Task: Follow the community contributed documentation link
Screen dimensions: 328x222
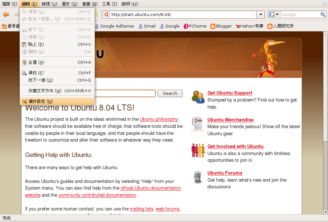Action: pyautogui.click(x=97, y=195)
